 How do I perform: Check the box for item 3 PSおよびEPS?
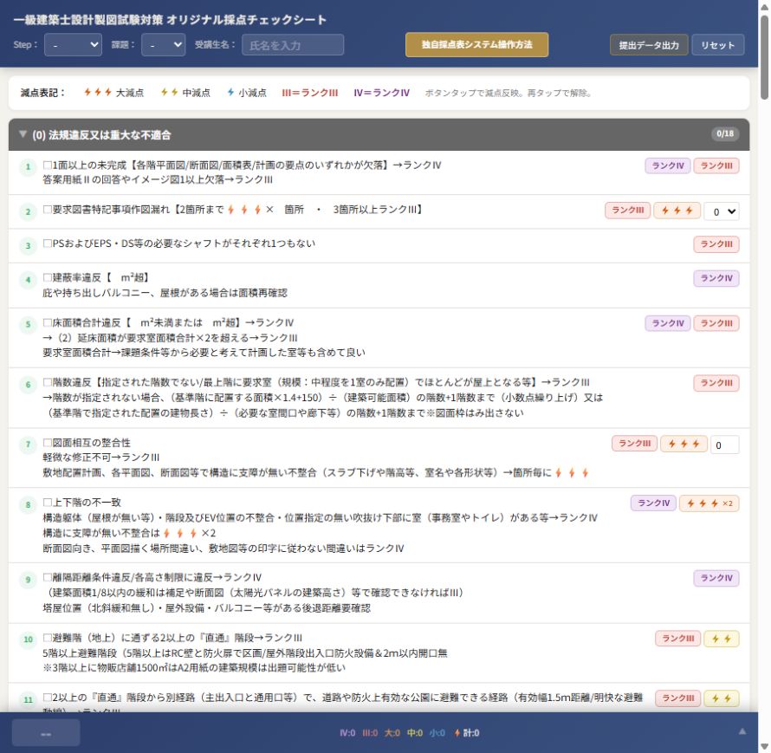[47, 243]
